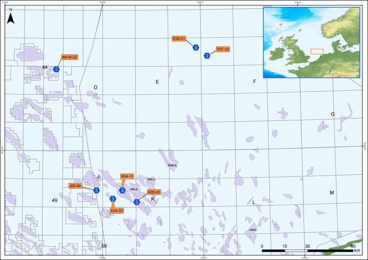Image resolution: width=368 pixels, height=260 pixels.
Task: Select the blue hexagon marker for well J06-04
Action: coord(96,190)
